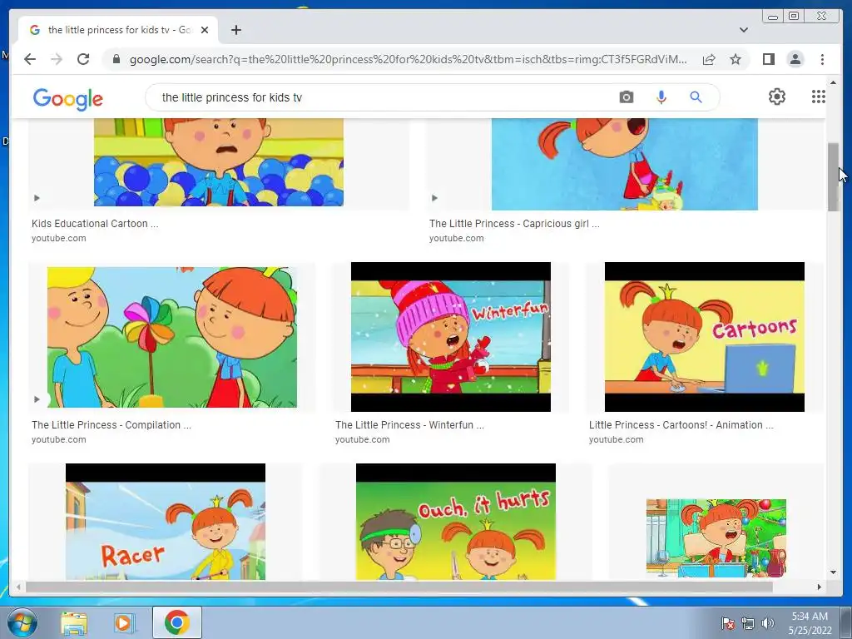Click youtube.com under Cartoons! Animation result
The width and height of the screenshot is (852, 639).
pyautogui.click(x=617, y=439)
